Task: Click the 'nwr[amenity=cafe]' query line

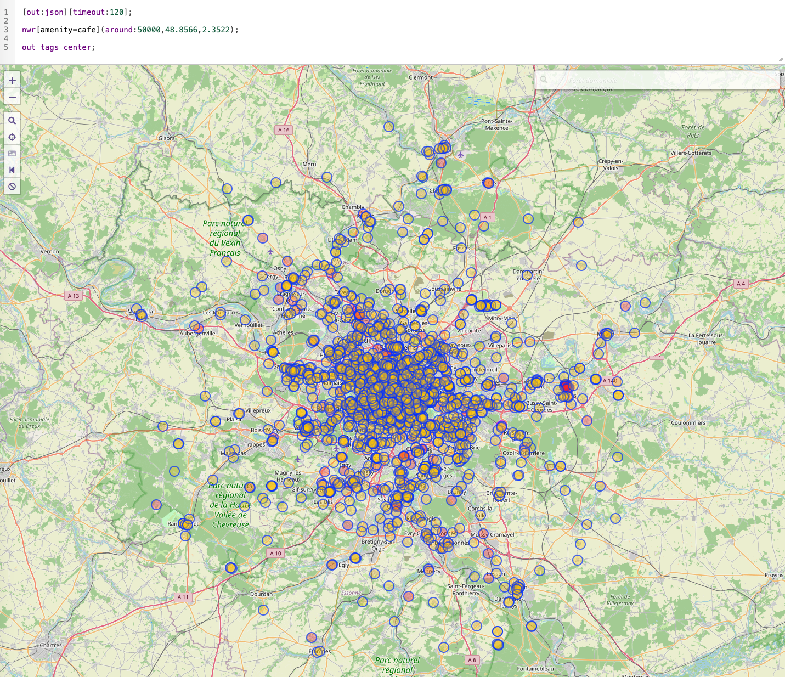Action: (130, 30)
